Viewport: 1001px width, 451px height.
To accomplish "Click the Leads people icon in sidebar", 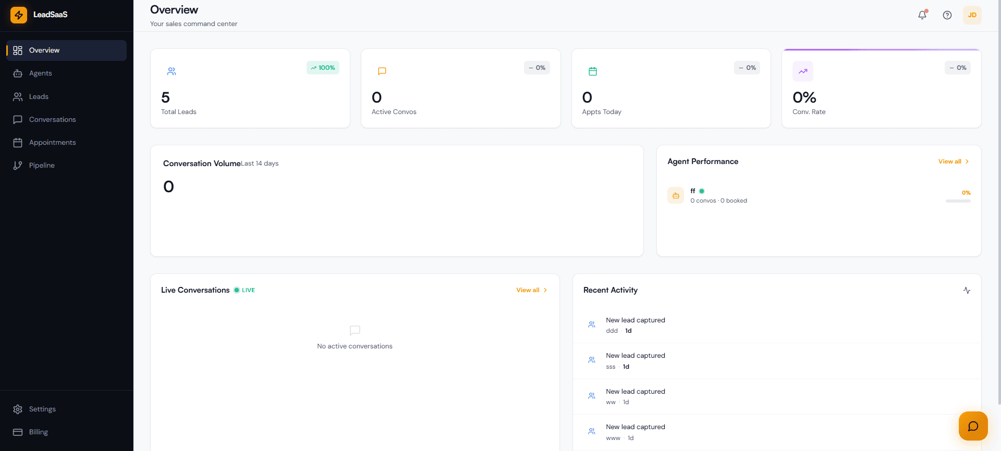I will tap(18, 96).
